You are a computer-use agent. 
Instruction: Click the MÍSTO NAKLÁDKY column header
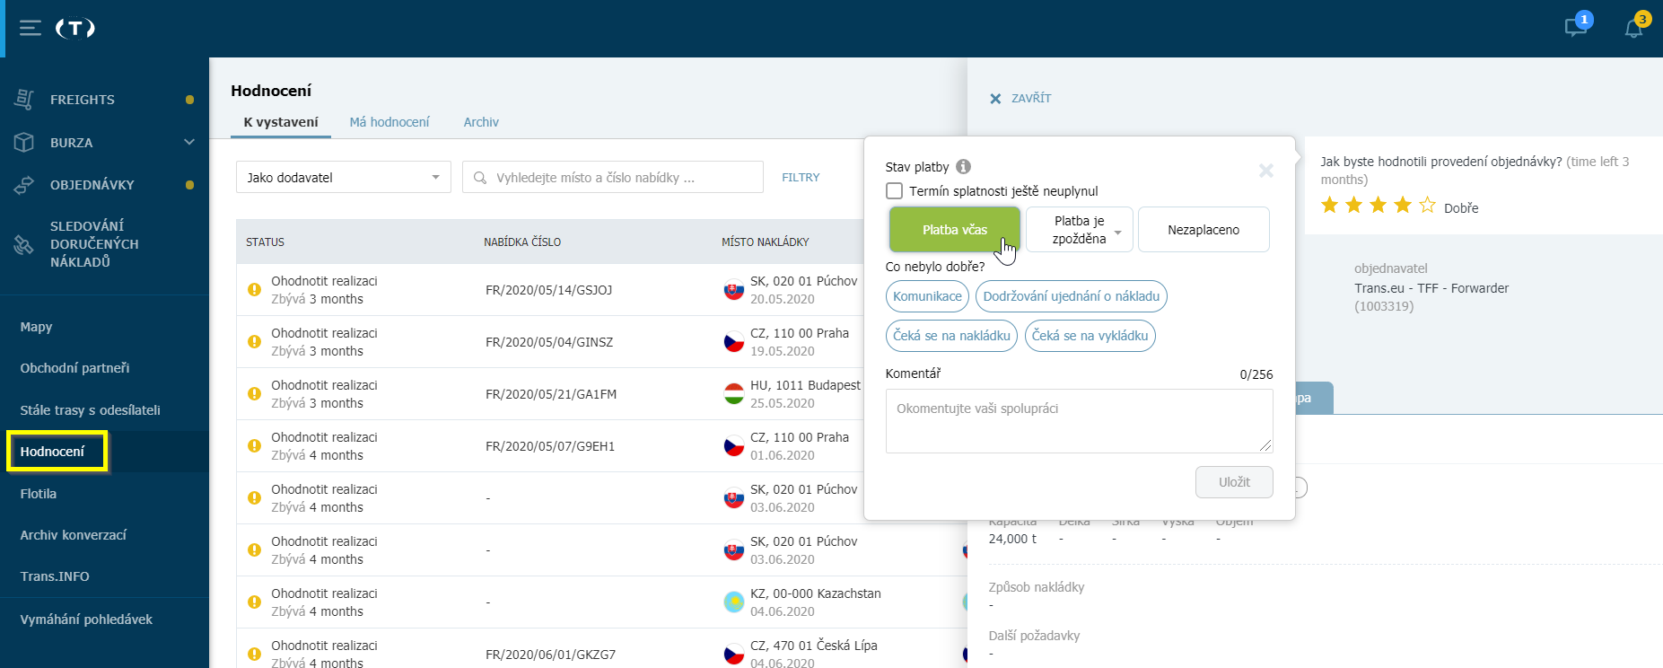click(766, 242)
